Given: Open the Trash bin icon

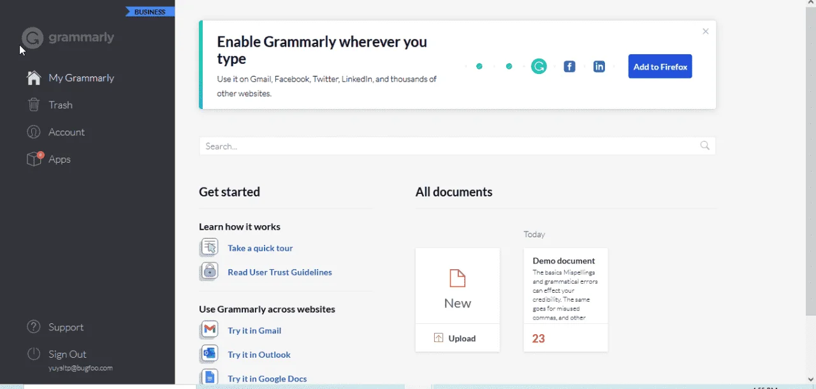Looking at the screenshot, I should [x=34, y=105].
